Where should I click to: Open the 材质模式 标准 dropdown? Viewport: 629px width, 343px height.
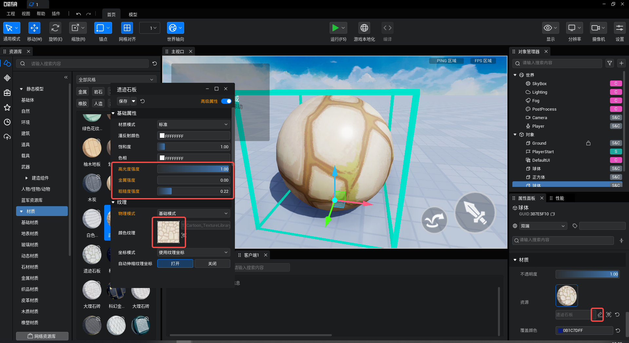coord(194,124)
